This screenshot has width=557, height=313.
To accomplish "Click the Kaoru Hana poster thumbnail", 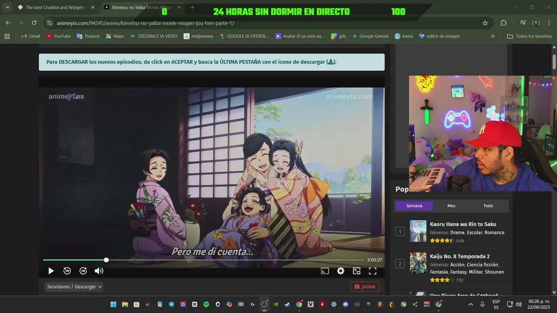I will [418, 231].
